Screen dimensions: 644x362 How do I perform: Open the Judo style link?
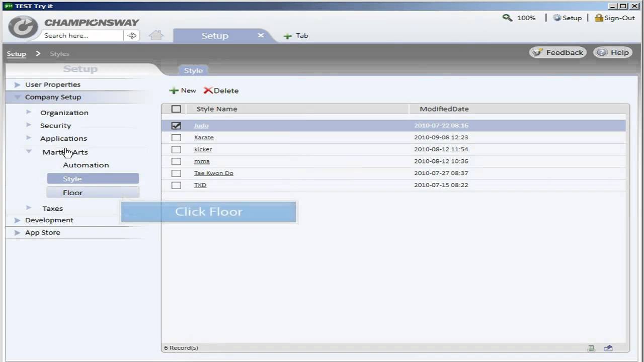201,126
